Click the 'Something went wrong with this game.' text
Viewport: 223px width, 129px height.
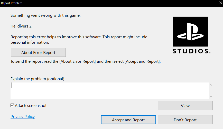pos(45,15)
